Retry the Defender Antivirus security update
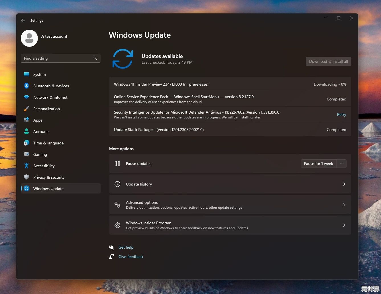Image resolution: width=381 pixels, height=294 pixels. 341,114
